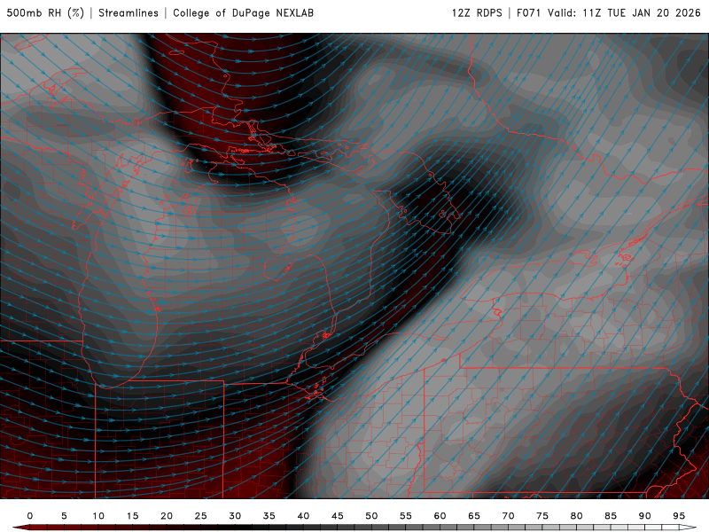Click the colorbar value label 40
The height and width of the screenshot is (532, 709).
coord(303,516)
